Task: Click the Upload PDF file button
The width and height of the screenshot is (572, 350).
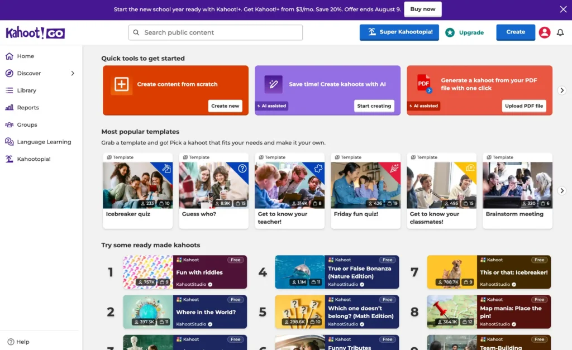Action: coord(524,106)
